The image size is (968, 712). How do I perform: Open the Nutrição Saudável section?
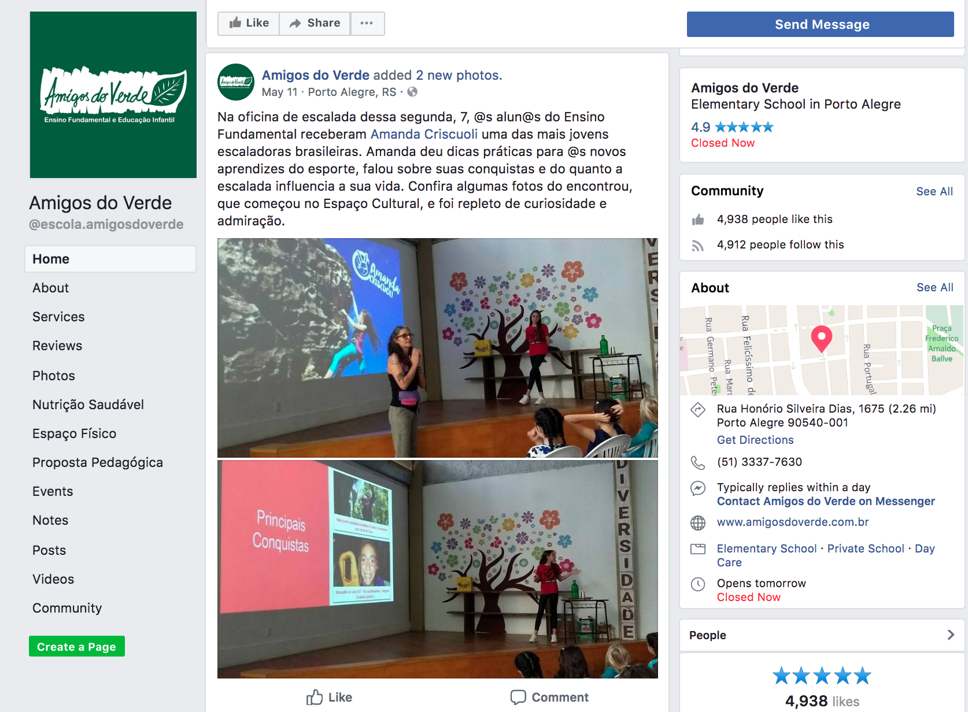pyautogui.click(x=88, y=405)
